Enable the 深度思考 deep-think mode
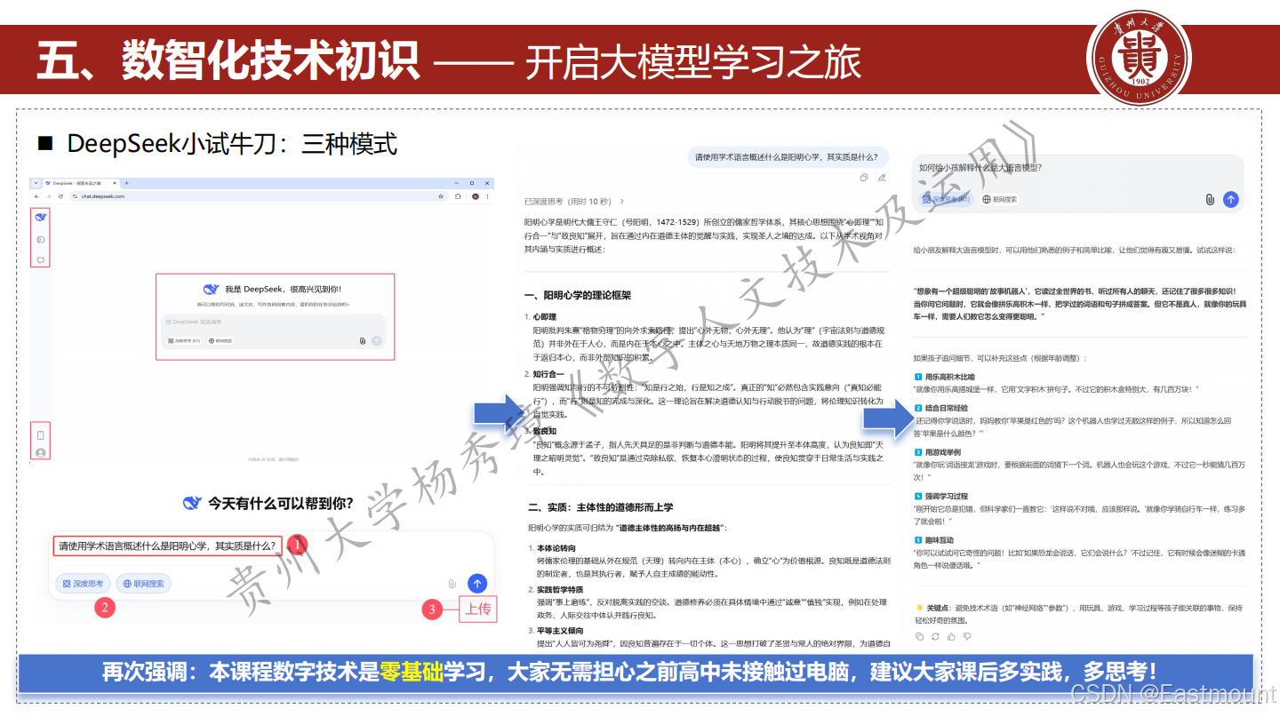Image resolution: width=1280 pixels, height=717 pixels. tap(84, 583)
